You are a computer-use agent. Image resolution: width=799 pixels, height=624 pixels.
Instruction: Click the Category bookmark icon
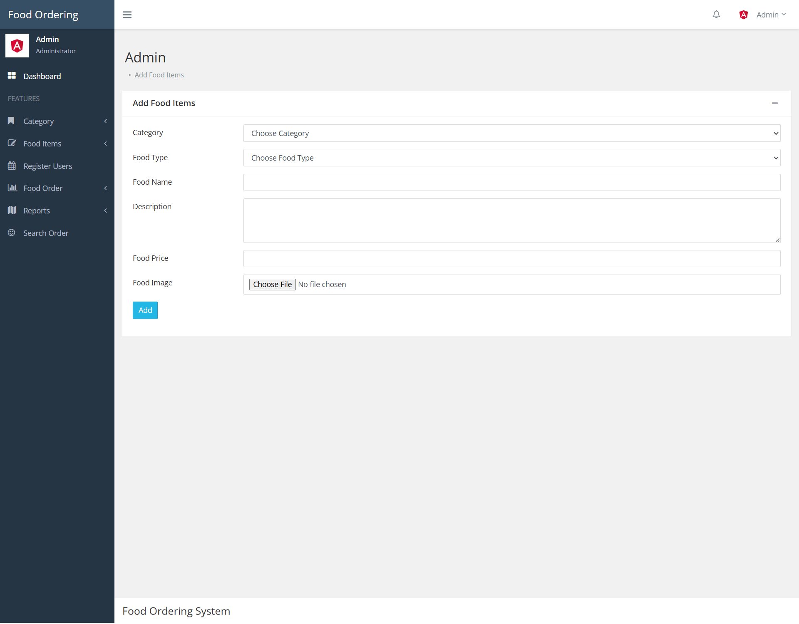coord(11,121)
